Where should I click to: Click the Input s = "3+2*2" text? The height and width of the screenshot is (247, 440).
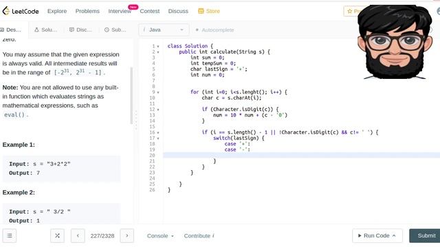pos(40,164)
